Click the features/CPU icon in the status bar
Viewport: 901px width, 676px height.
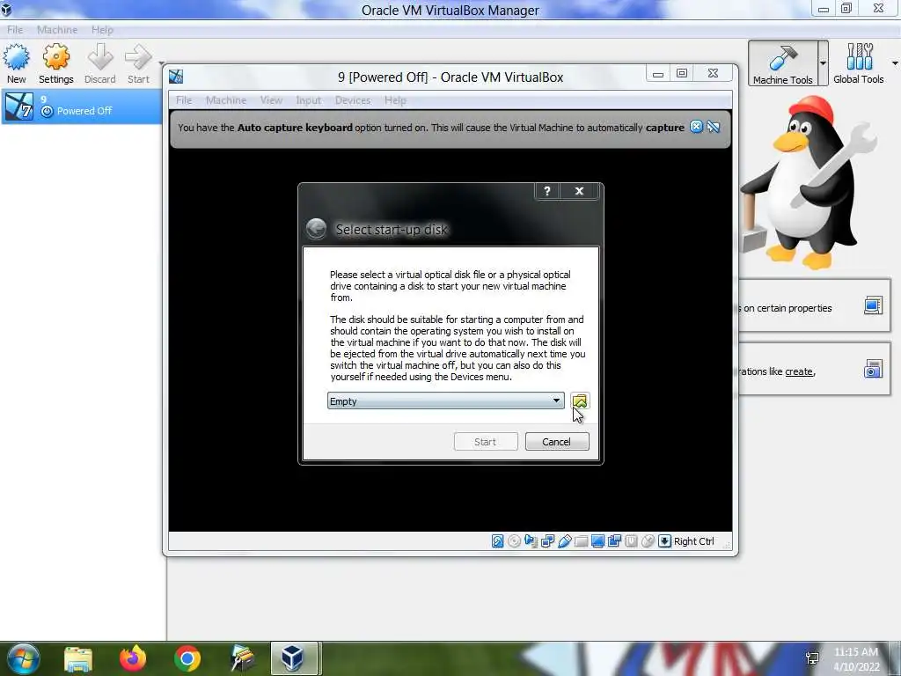[631, 541]
